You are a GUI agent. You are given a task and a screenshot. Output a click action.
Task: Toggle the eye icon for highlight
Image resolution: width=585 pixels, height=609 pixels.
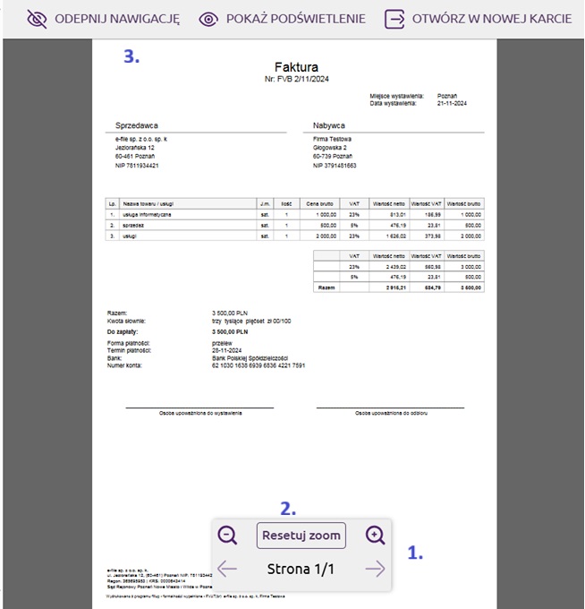point(208,19)
